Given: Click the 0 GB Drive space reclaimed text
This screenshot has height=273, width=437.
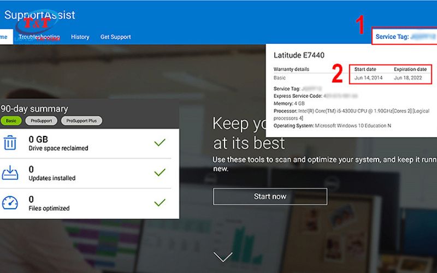Looking at the screenshot, I should tap(58, 143).
